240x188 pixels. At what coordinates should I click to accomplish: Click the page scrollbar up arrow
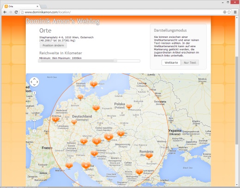pos(237,18)
